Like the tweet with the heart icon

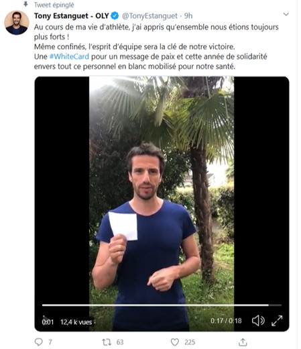[175, 342]
